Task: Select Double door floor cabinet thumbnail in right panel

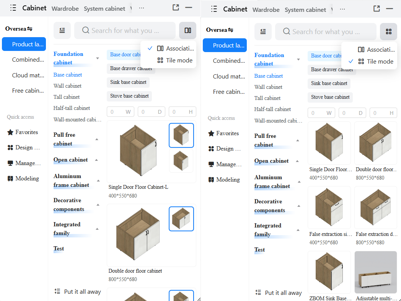Action: point(376,143)
